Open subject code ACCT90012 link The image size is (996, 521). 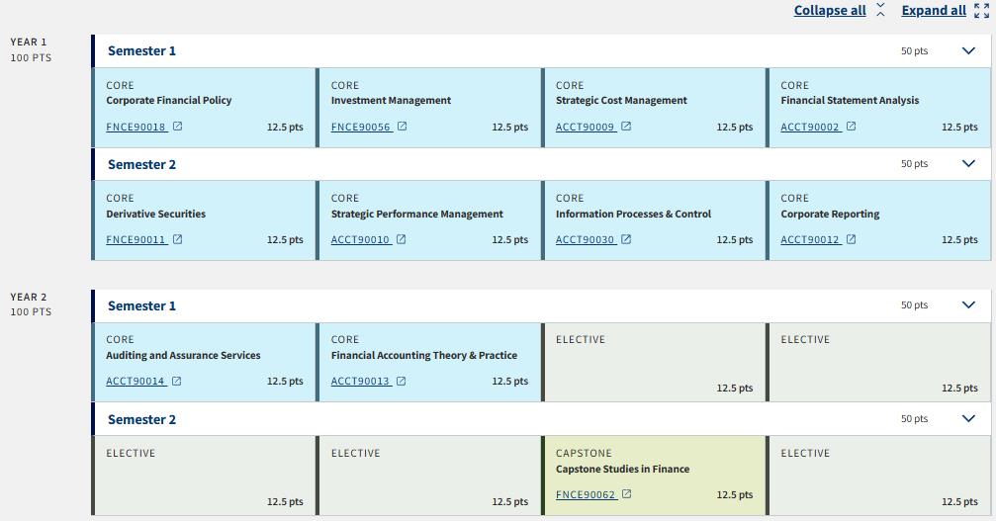pyautogui.click(x=810, y=240)
